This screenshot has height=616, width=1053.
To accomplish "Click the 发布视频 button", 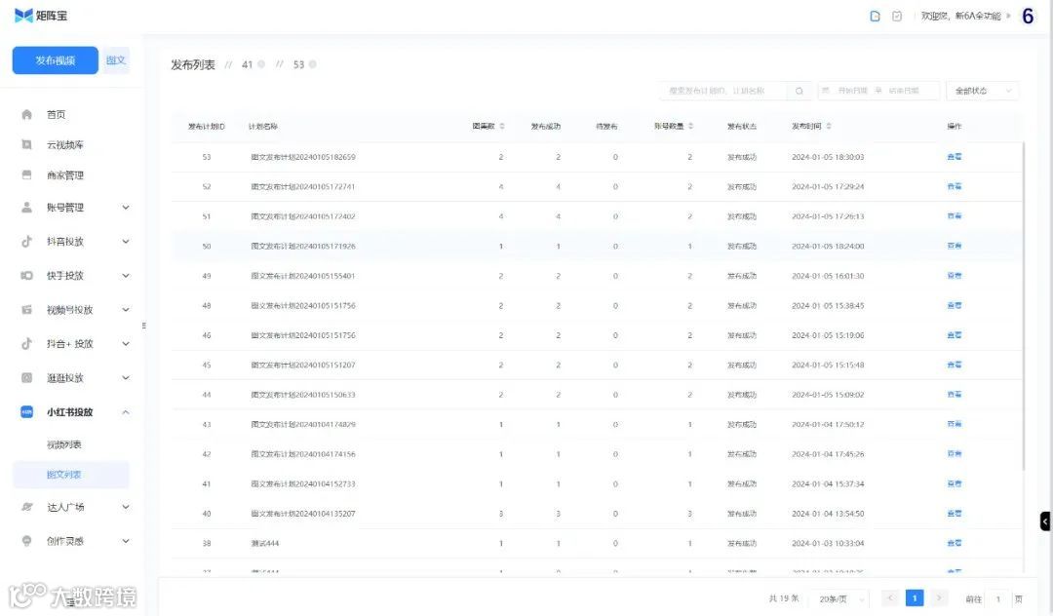I will tap(55, 60).
